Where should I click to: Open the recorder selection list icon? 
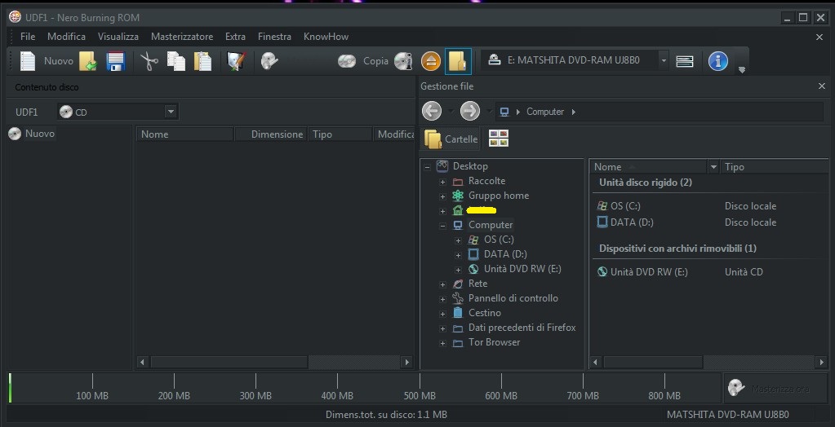(685, 61)
